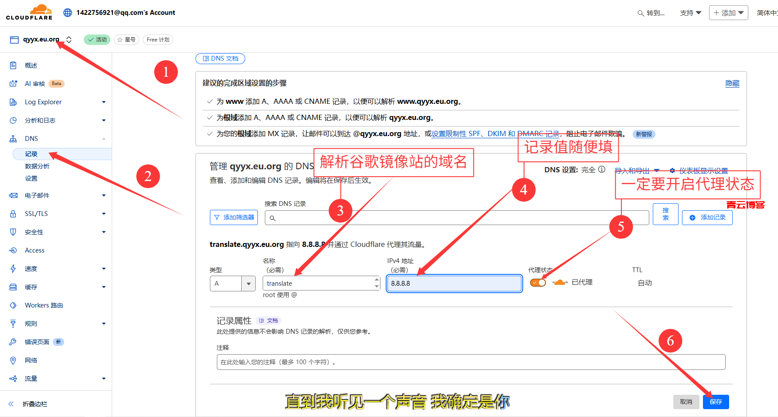Expand the SSL/TLS menu arrow
Image resolution: width=778 pixels, height=417 pixels.
104,214
